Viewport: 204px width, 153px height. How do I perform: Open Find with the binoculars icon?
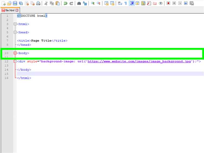click(x=79, y=4)
